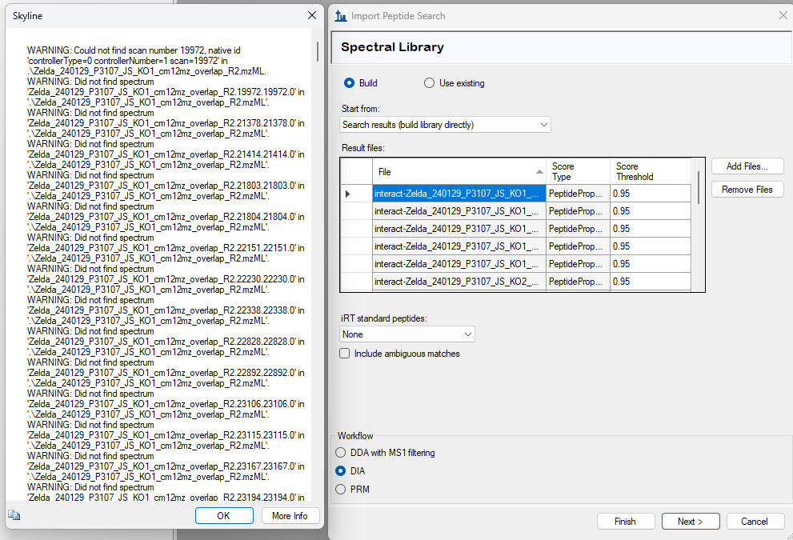Select the Build radio button
This screenshot has height=540, width=793.
[x=349, y=83]
